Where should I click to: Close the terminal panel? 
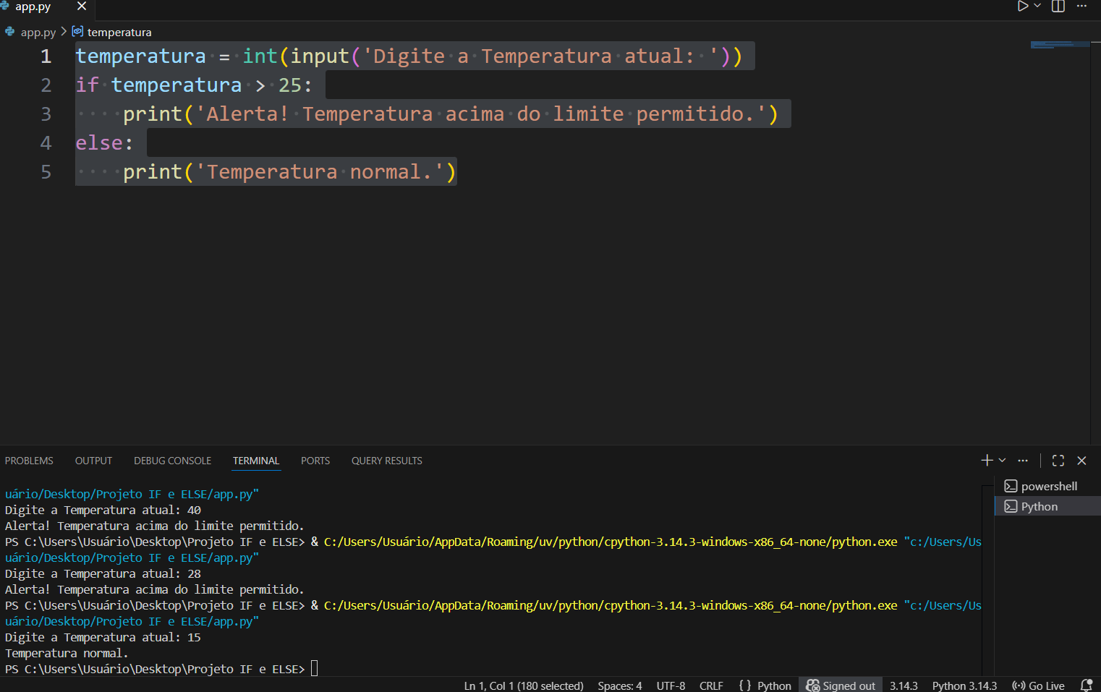(x=1082, y=461)
